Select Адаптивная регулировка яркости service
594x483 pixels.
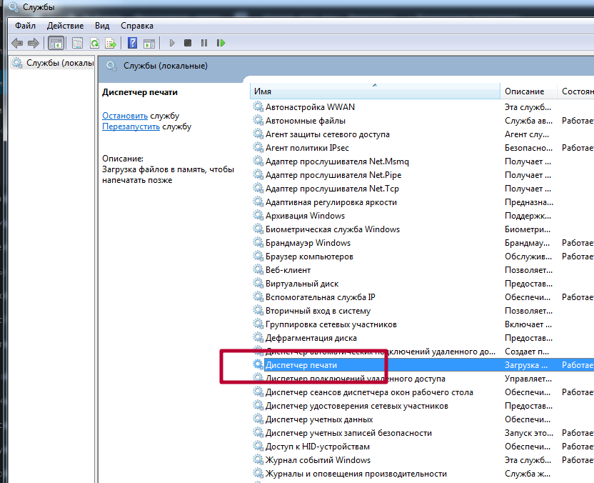(x=331, y=202)
